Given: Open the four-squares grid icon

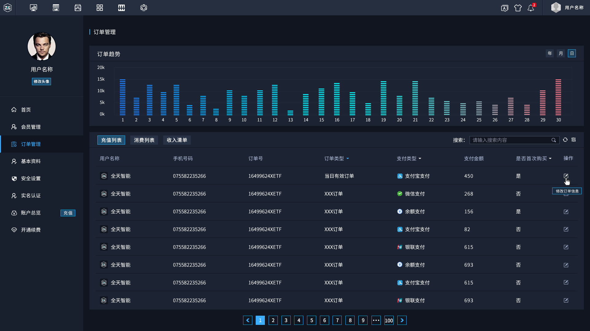Looking at the screenshot, I should click(x=100, y=8).
